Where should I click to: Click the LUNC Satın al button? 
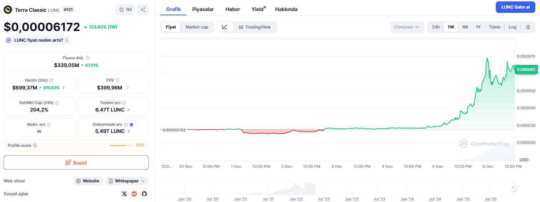click(515, 7)
